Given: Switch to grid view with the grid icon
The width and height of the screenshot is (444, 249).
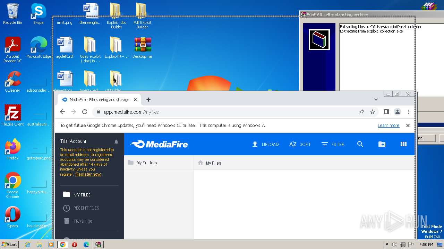Looking at the screenshot, I should click(x=403, y=144).
